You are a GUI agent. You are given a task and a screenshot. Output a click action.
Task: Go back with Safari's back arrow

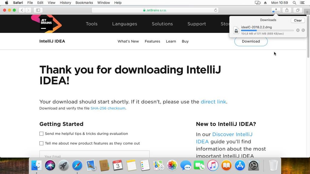coord(22,10)
